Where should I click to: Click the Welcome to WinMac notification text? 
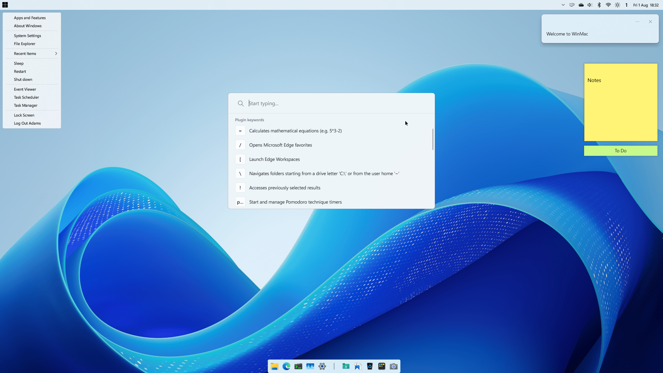pos(567,34)
